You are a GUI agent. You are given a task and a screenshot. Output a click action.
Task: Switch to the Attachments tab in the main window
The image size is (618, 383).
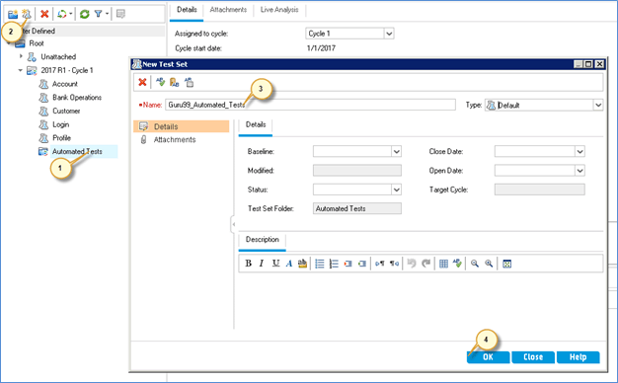pos(228,10)
